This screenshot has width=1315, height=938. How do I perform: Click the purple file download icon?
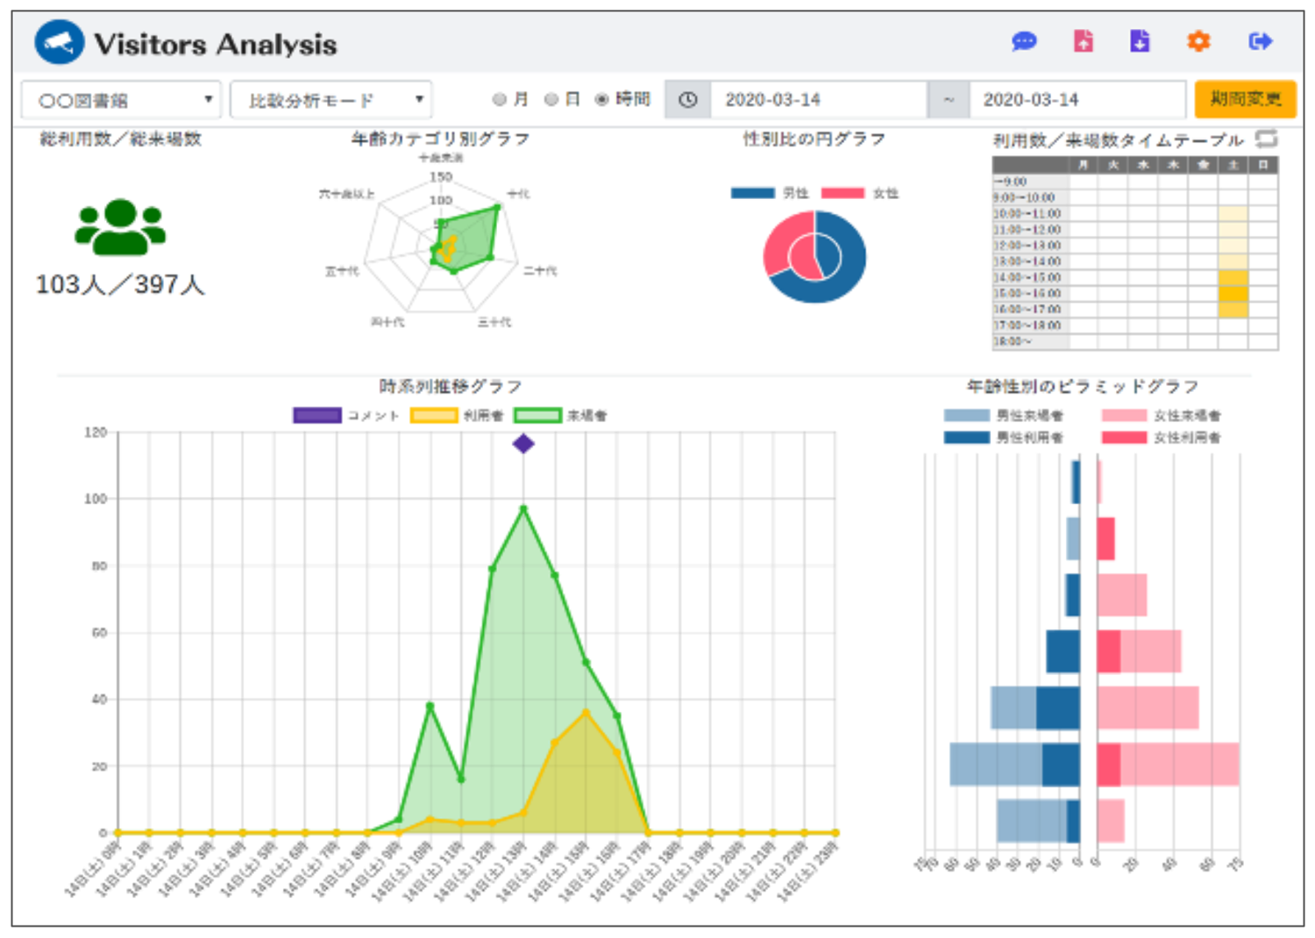1140,40
